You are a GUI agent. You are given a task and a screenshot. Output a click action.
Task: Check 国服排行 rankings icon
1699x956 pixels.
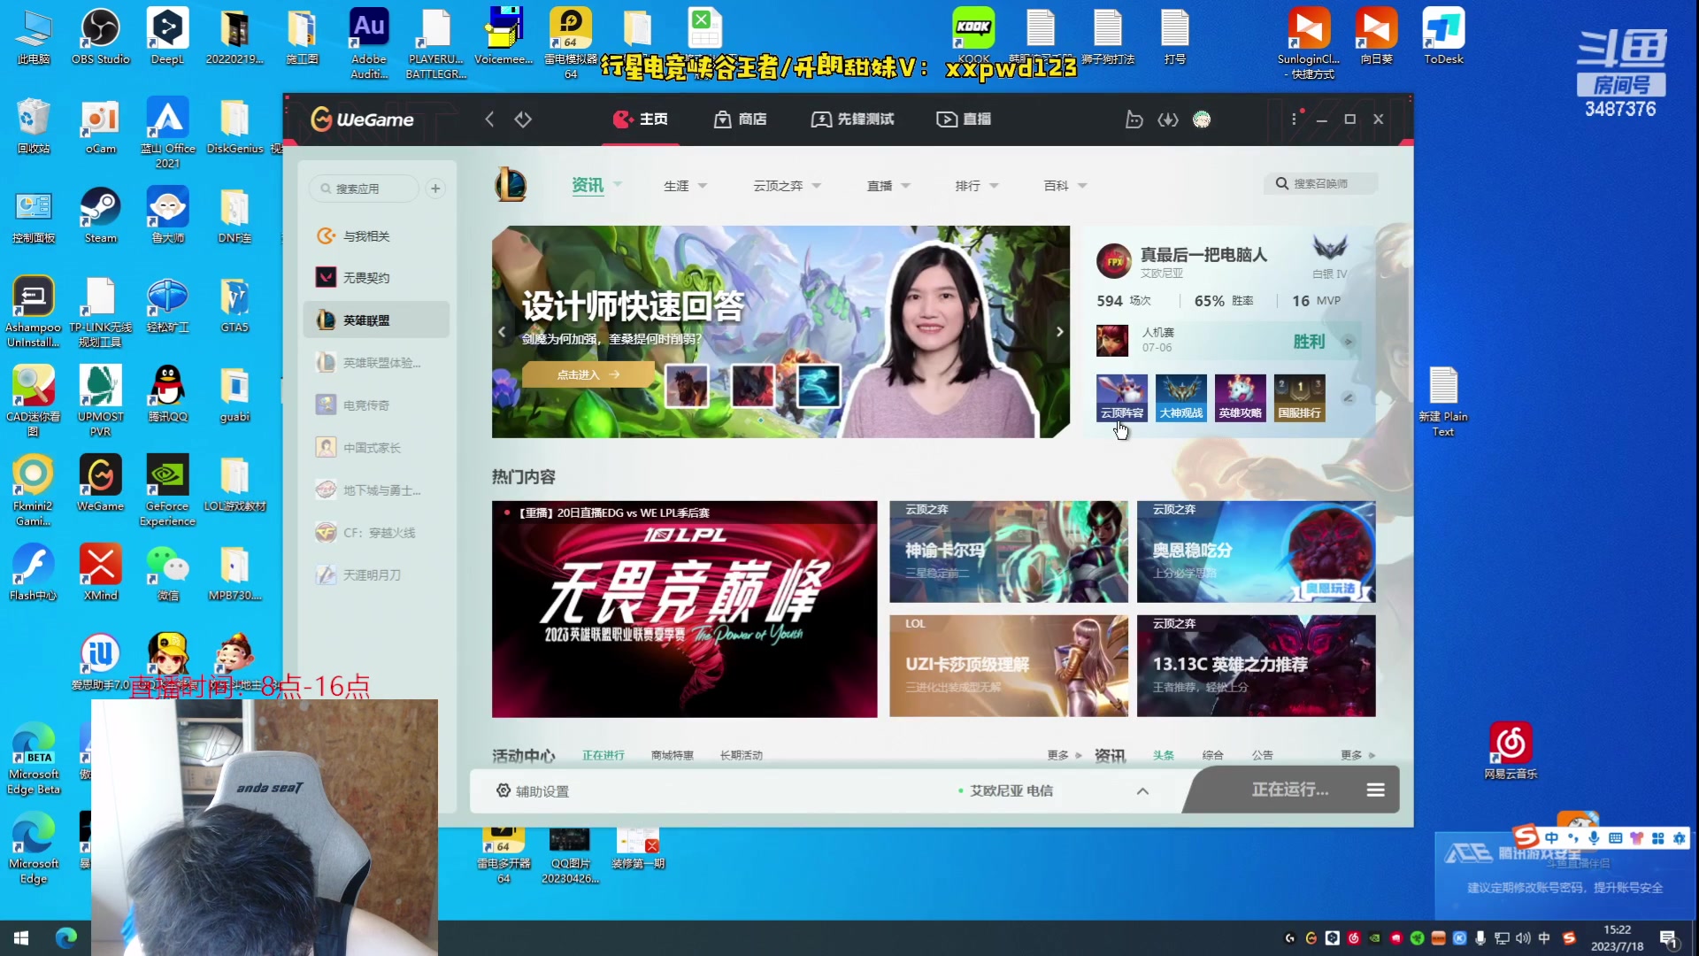click(1299, 397)
